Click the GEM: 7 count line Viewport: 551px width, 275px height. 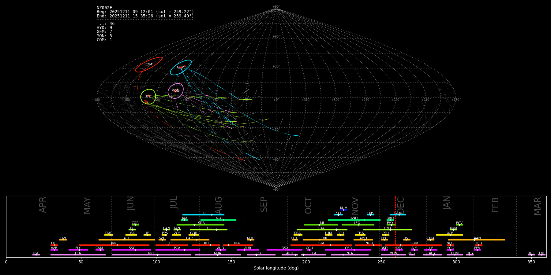tap(104, 32)
